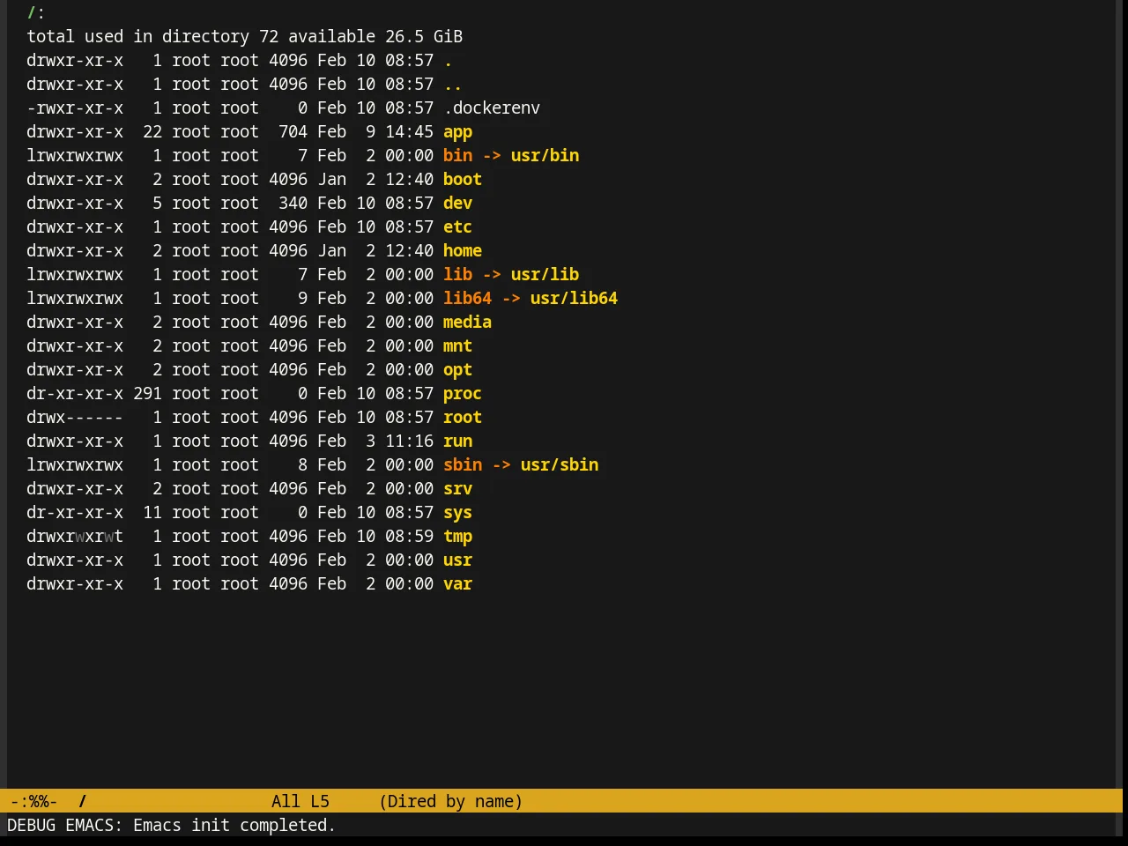Open the dev directory entry
1128x846 pixels.
coord(457,204)
